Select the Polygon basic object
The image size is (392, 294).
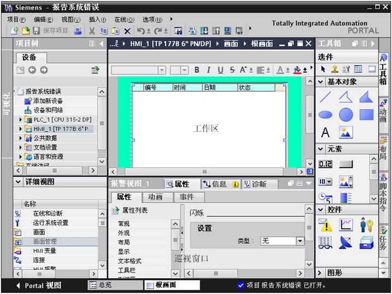(x=366, y=97)
